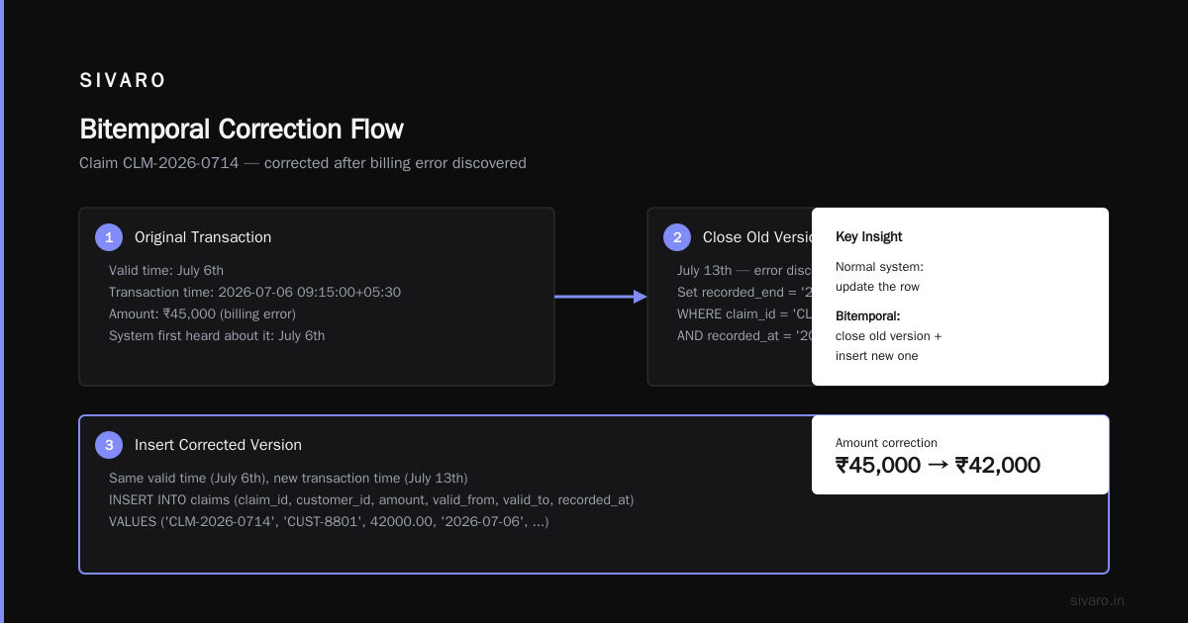Viewport: 1188px width, 623px height.
Task: Click the Insert Corrected Version heading
Action: tap(218, 445)
